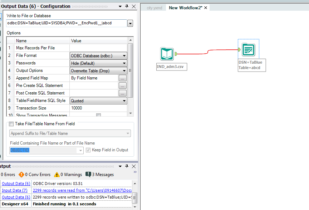Click the double-chevron overflow icon in Output panel
309x210 pixels.
136,172
